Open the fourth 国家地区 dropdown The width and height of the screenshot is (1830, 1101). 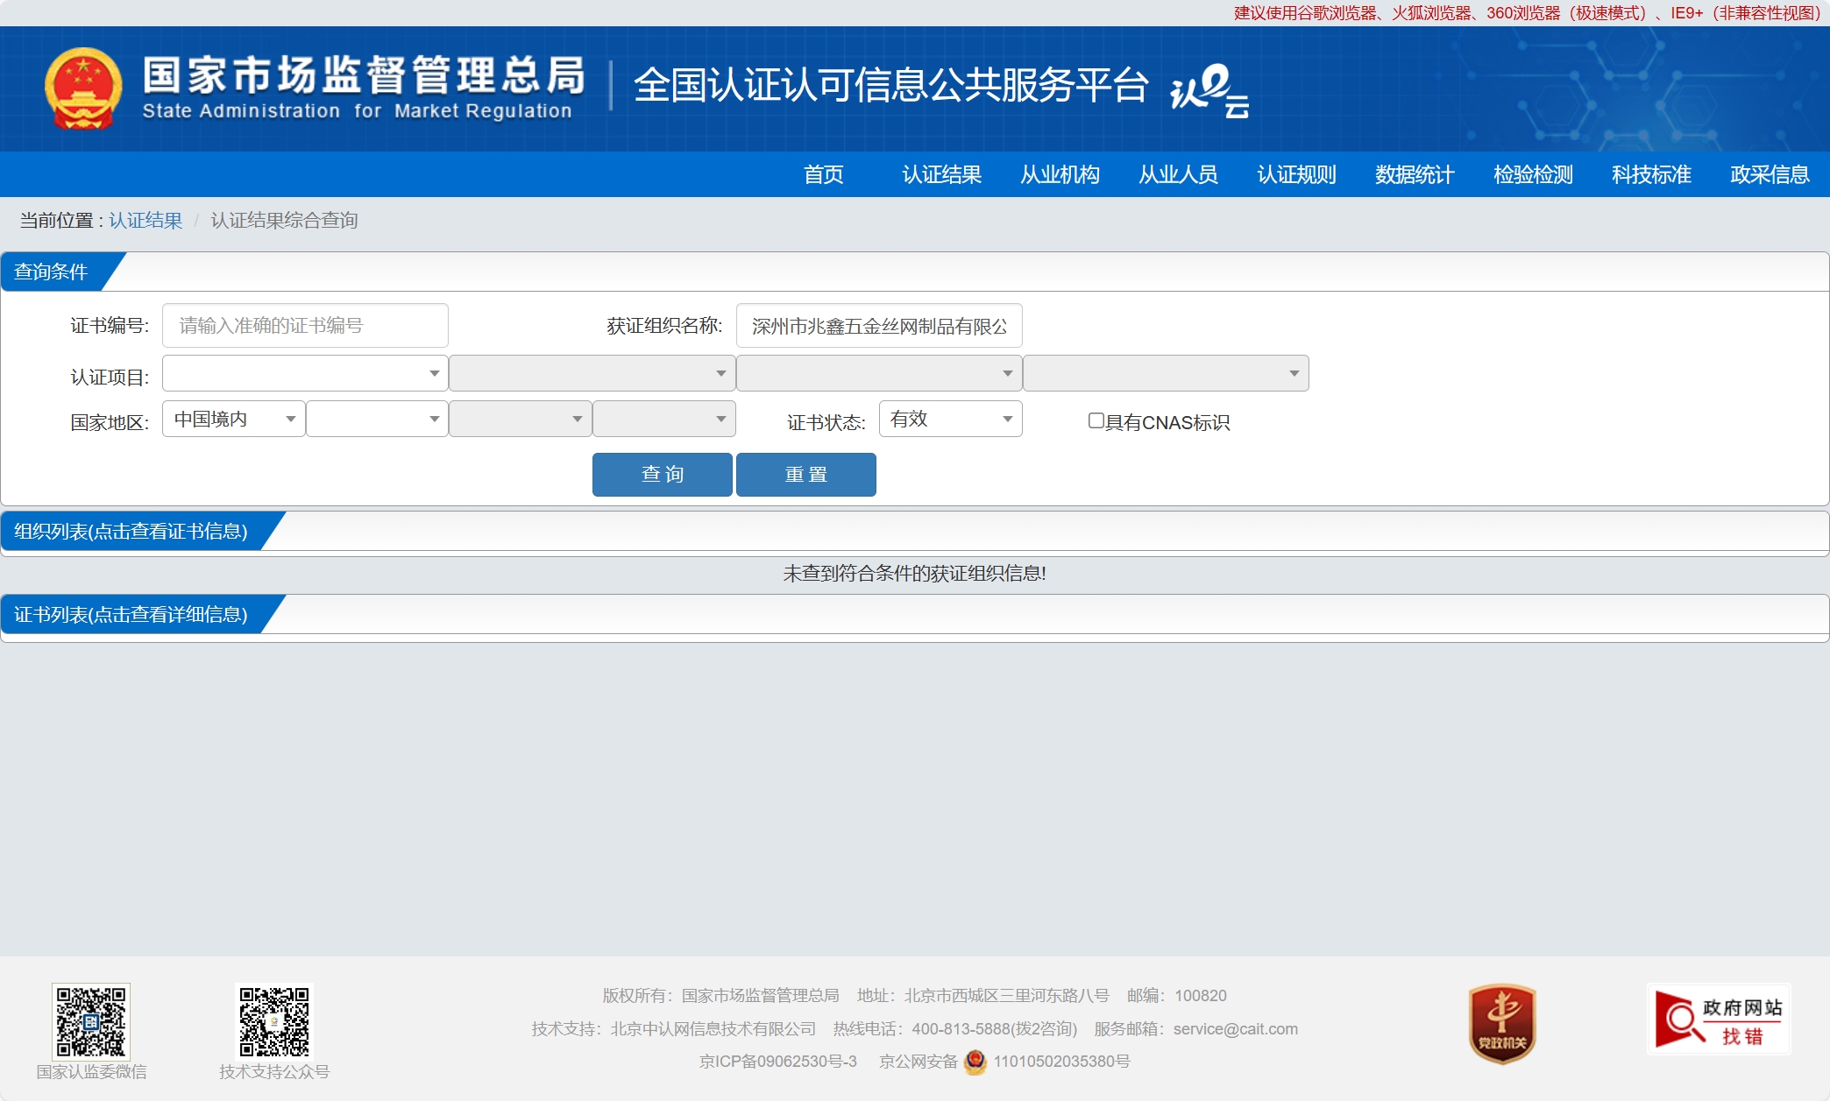pyautogui.click(x=664, y=419)
